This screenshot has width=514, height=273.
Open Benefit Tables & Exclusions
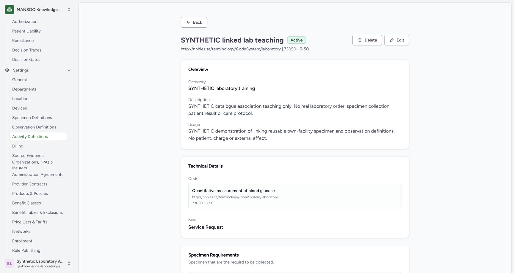click(37, 213)
